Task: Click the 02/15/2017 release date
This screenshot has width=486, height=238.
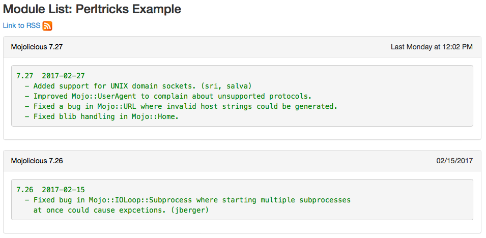Action: (454, 161)
